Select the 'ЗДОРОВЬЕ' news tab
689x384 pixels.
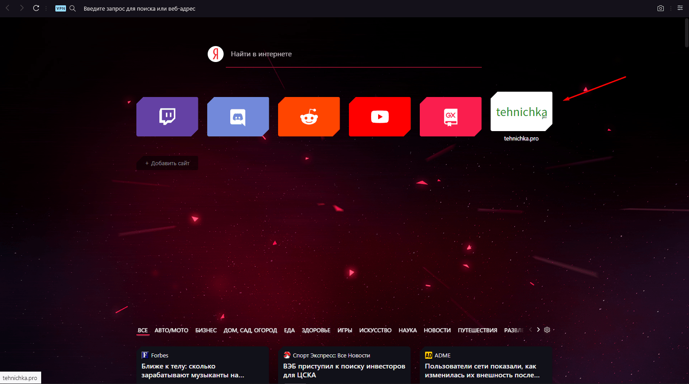316,330
